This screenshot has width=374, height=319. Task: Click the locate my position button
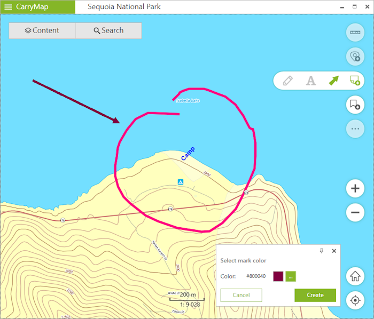point(355,300)
